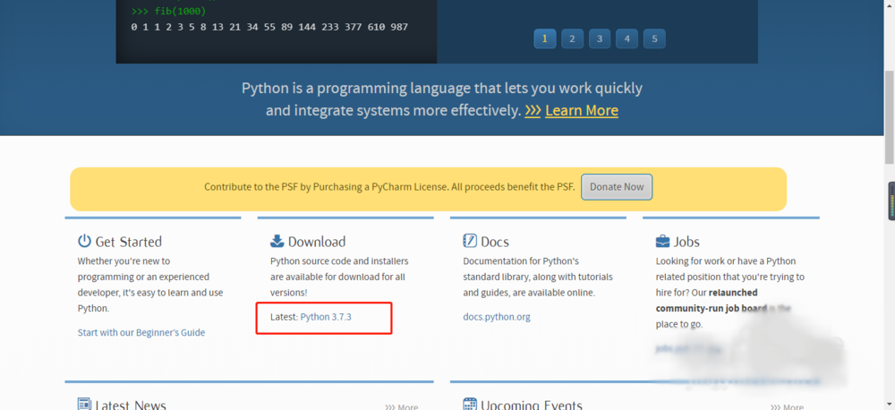Click the Docs notebook icon

(470, 241)
